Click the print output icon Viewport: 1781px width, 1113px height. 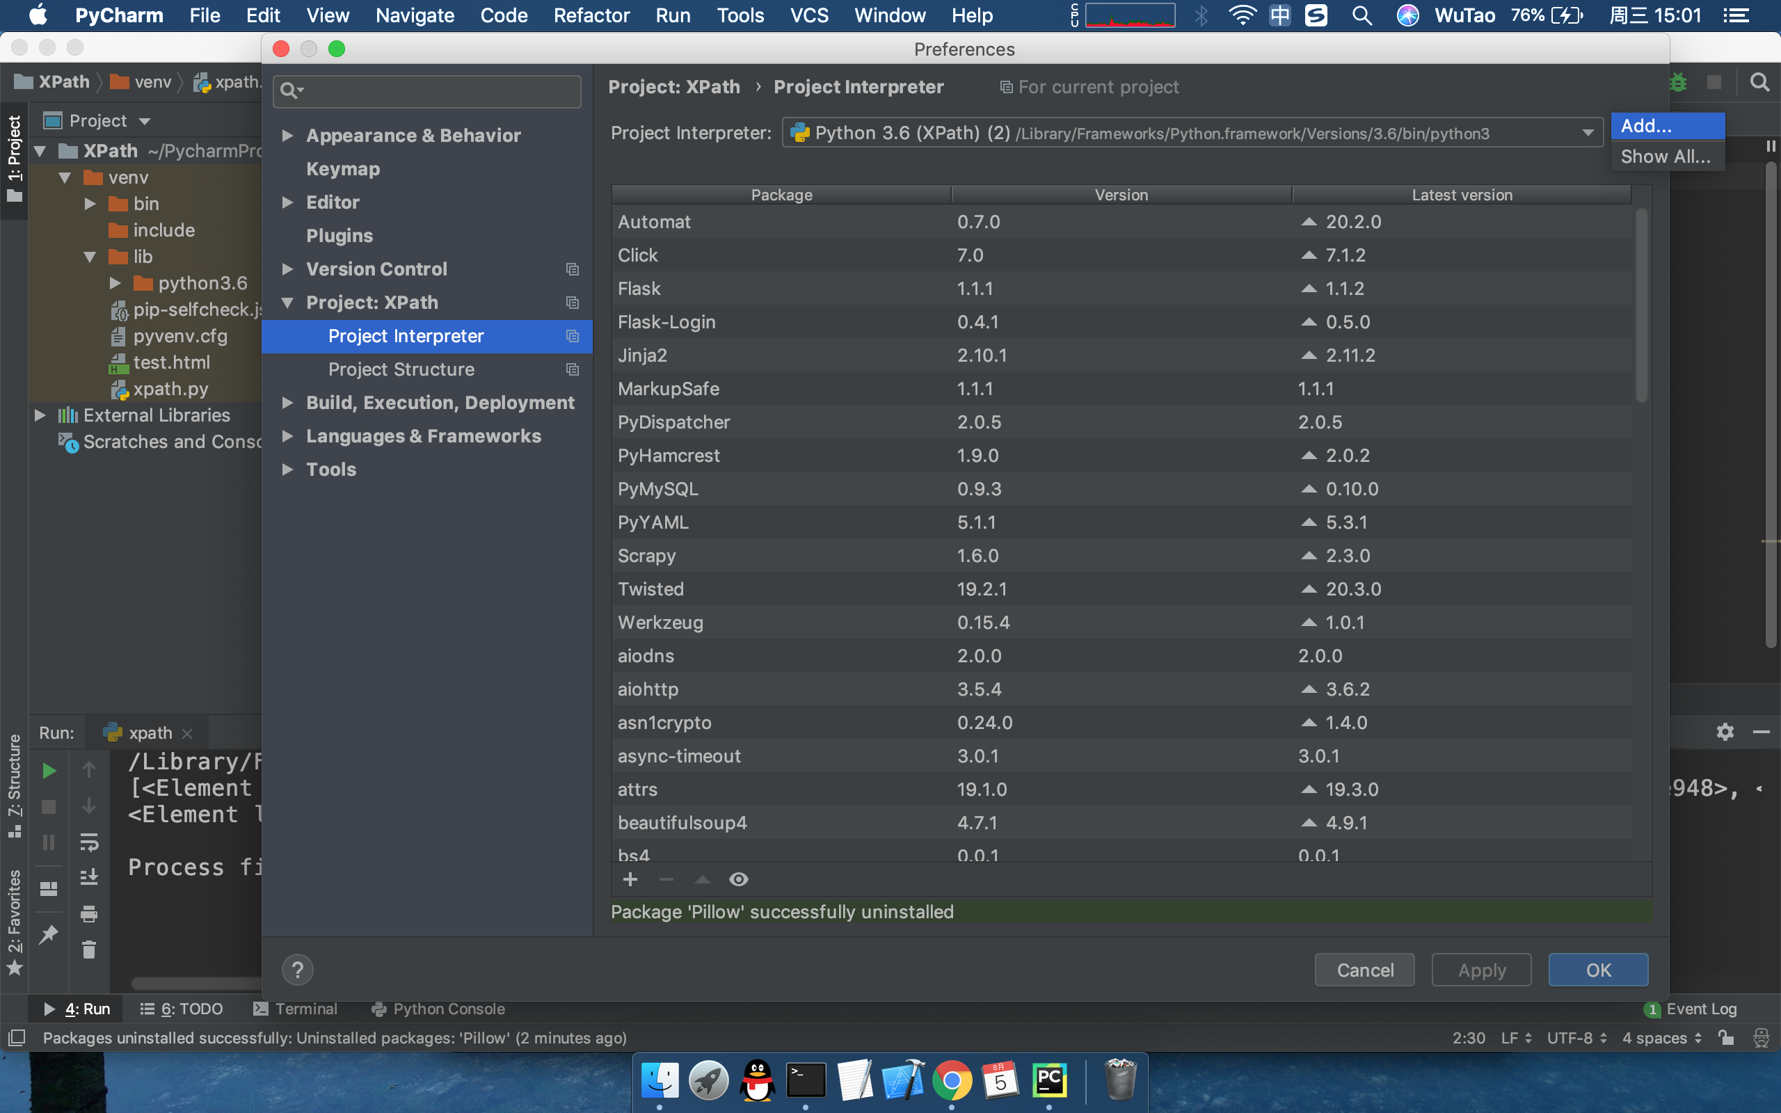click(89, 914)
